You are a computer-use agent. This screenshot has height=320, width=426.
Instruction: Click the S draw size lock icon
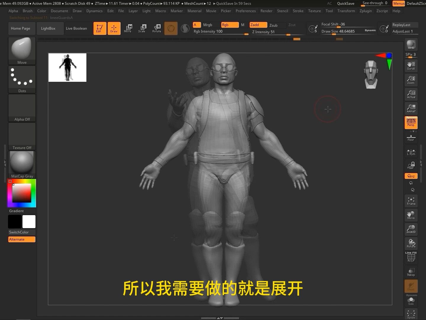[x=313, y=29]
